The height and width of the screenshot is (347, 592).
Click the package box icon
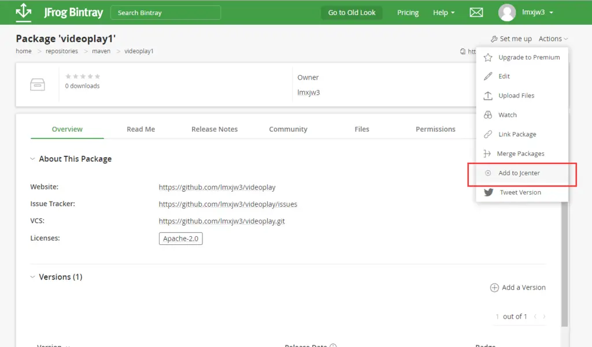coord(38,84)
